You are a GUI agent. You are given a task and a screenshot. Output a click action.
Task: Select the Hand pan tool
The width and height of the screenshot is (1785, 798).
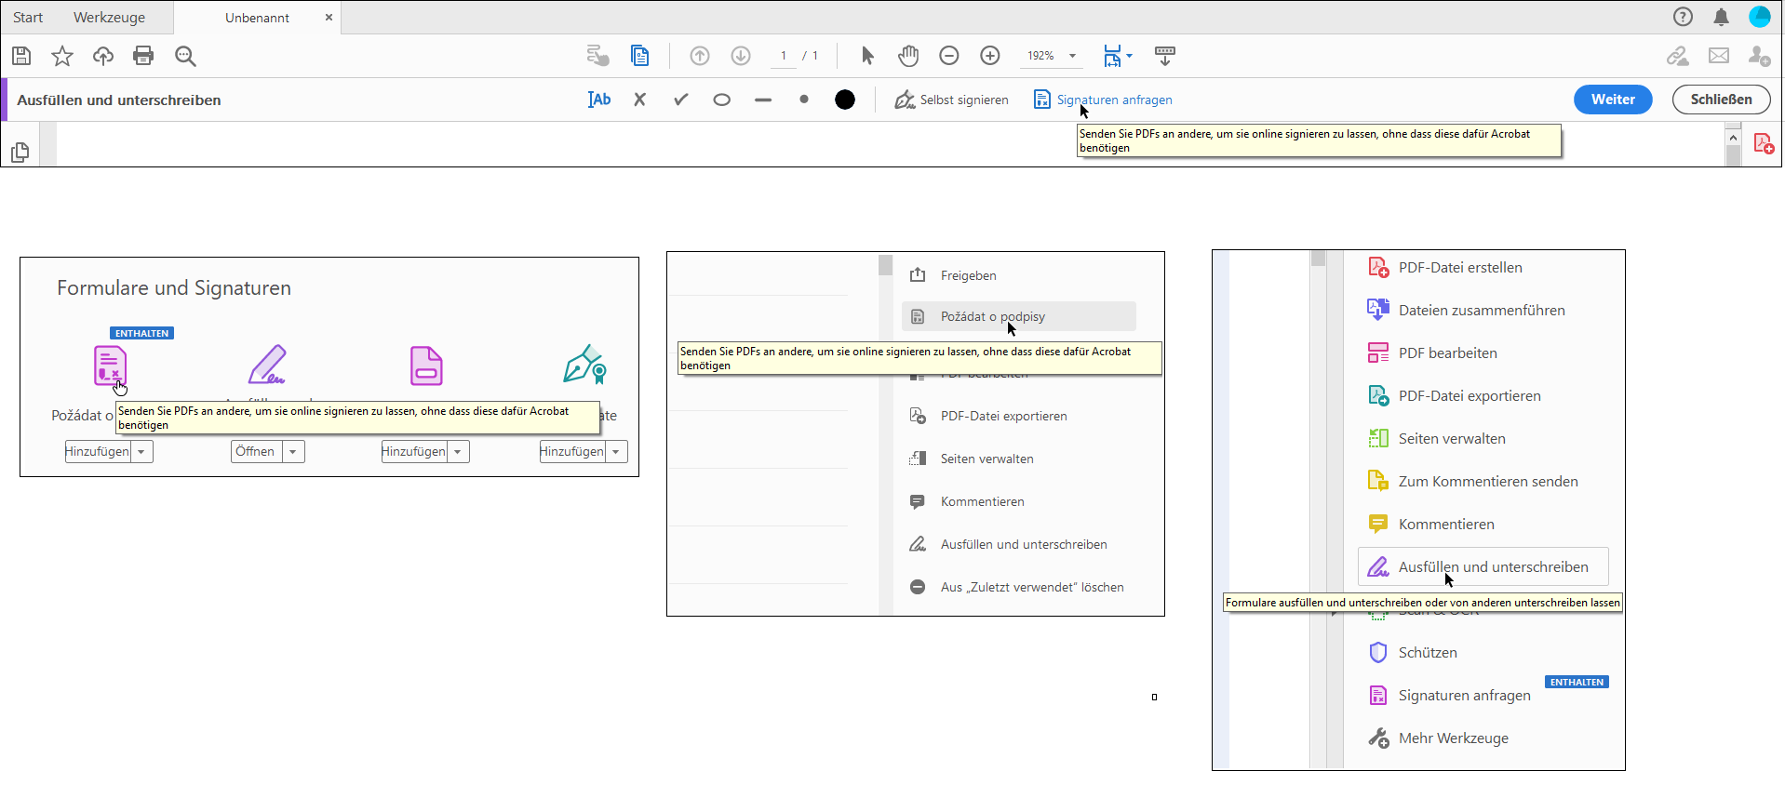pos(908,56)
